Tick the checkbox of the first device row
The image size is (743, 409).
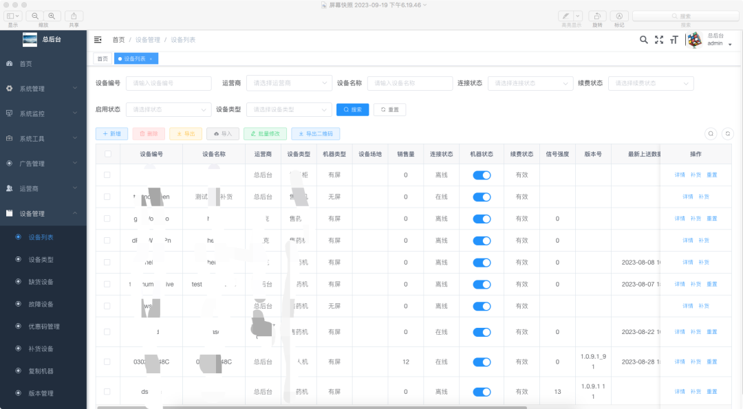[107, 175]
